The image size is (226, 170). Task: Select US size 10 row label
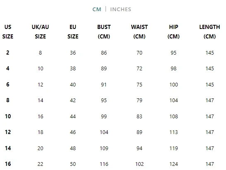coord(8,116)
